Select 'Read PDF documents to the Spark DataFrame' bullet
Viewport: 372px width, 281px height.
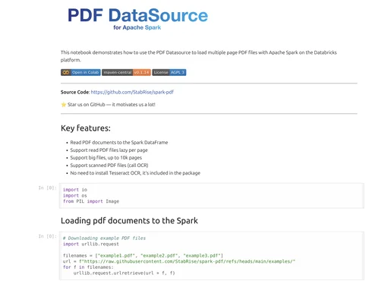pyautogui.click(x=119, y=143)
